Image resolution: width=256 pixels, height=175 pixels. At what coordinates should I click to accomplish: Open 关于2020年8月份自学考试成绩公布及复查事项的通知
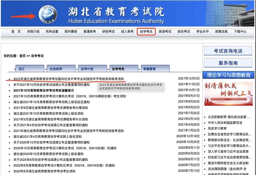[51, 160]
